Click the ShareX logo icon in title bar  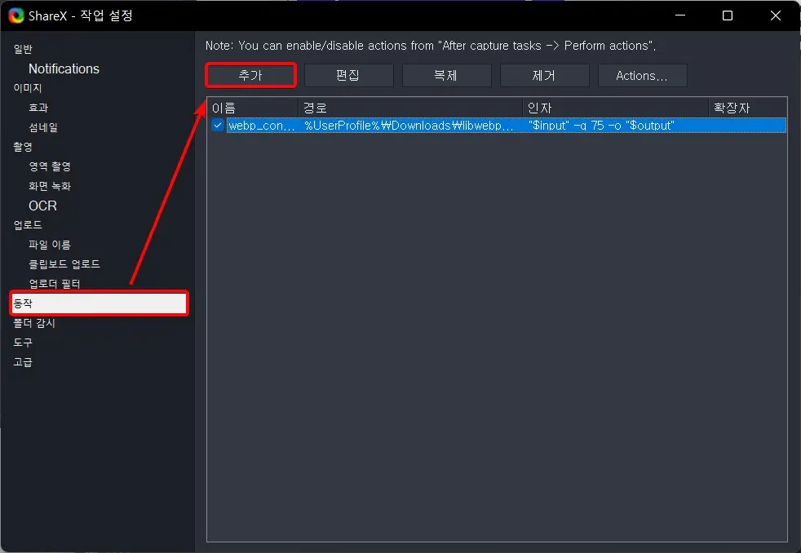15,15
